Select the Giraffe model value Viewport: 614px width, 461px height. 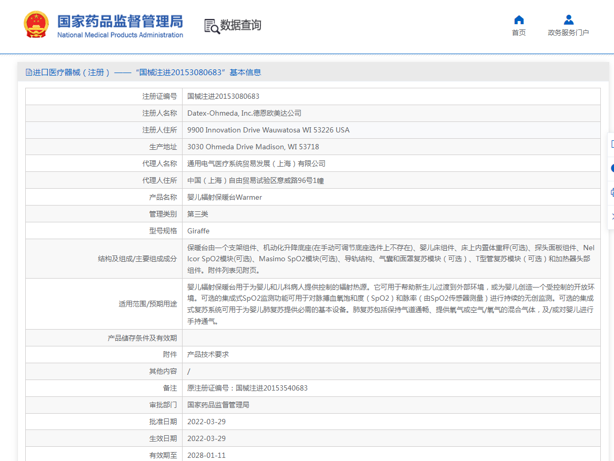click(x=198, y=231)
